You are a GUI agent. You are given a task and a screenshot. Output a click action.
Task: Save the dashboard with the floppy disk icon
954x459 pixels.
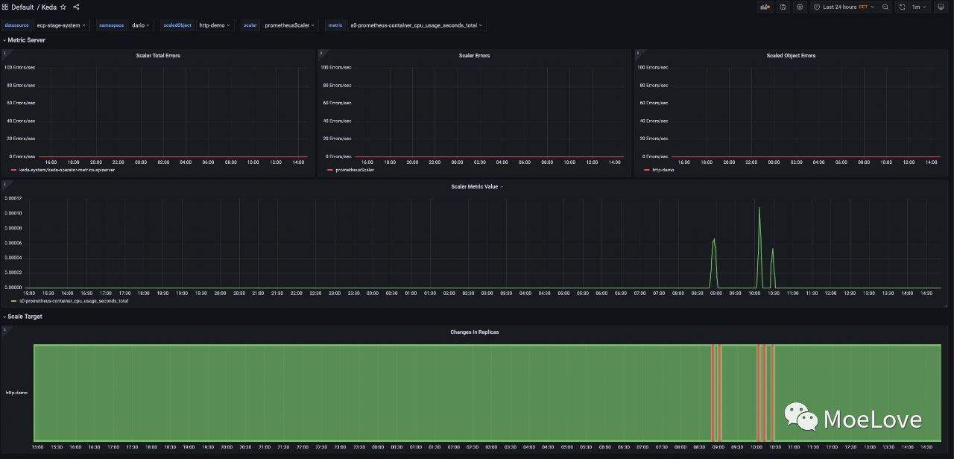(x=783, y=7)
